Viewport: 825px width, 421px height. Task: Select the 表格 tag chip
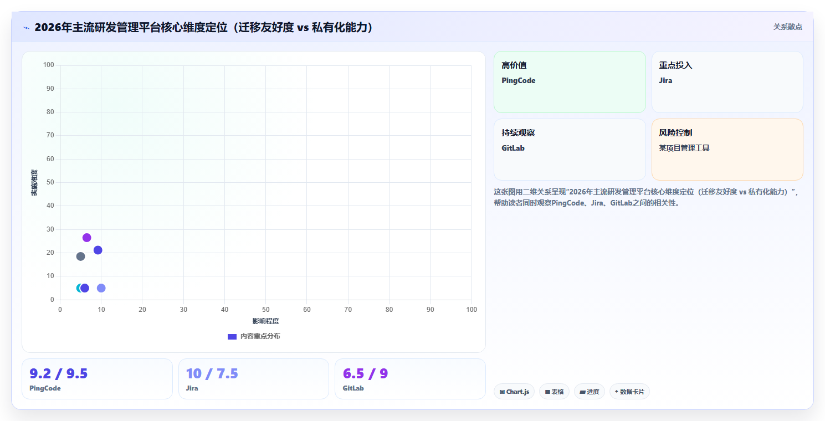[x=554, y=392]
